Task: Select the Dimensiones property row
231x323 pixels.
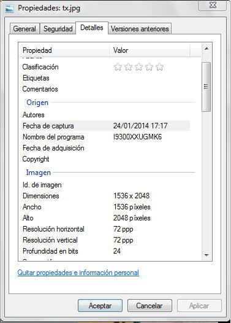Action: coord(106,196)
